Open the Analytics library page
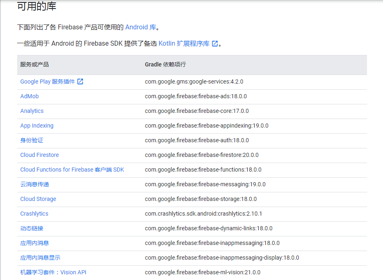383x280 pixels. (32, 110)
